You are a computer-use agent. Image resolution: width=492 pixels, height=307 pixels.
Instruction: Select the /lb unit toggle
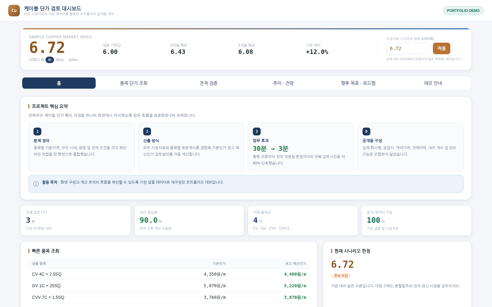point(50,60)
